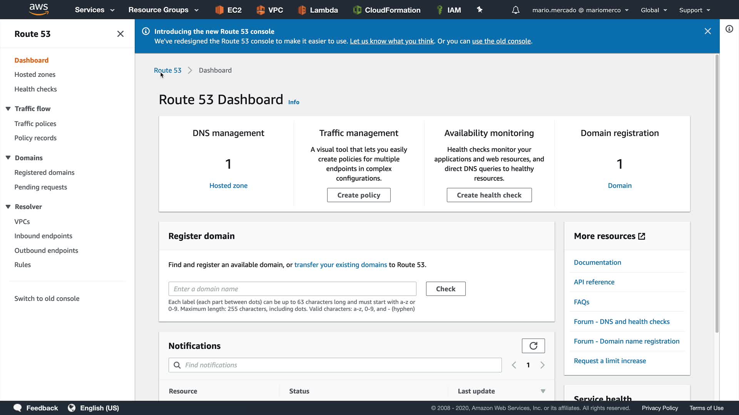Screen dimensions: 739x415
Task: Collapse the Resolver section
Action: (x=8, y=207)
